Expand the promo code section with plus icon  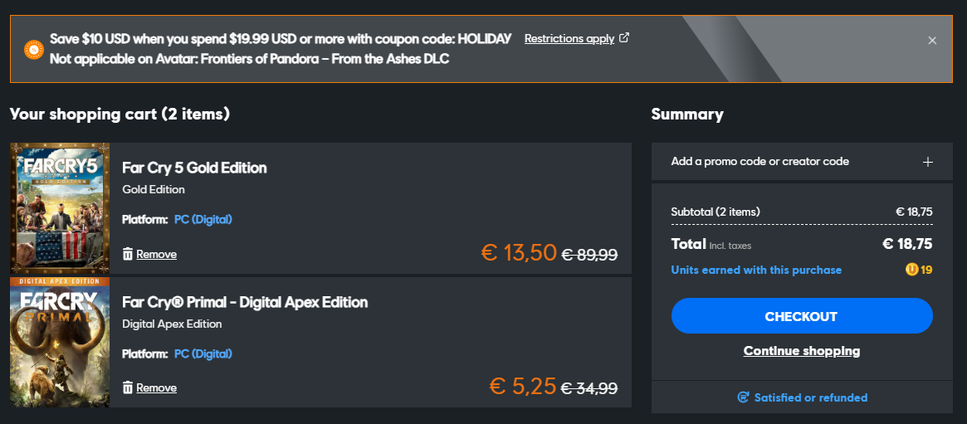(928, 162)
